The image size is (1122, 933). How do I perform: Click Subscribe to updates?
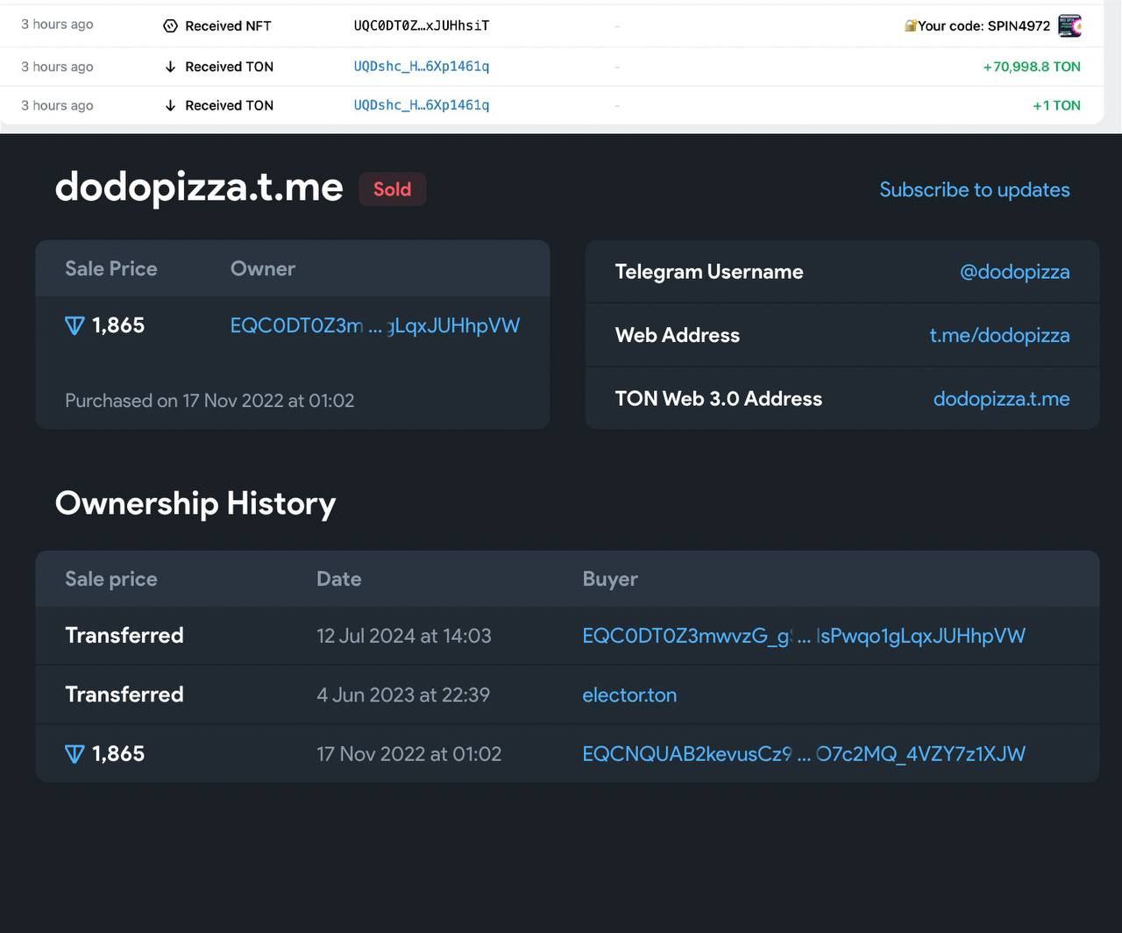(x=974, y=190)
